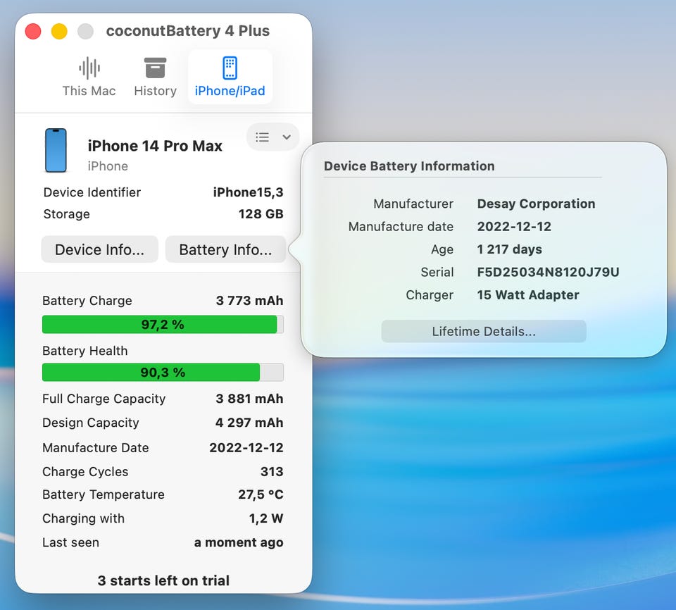Click the '3 starts left on trial' notice
The image size is (676, 610).
[163, 580]
